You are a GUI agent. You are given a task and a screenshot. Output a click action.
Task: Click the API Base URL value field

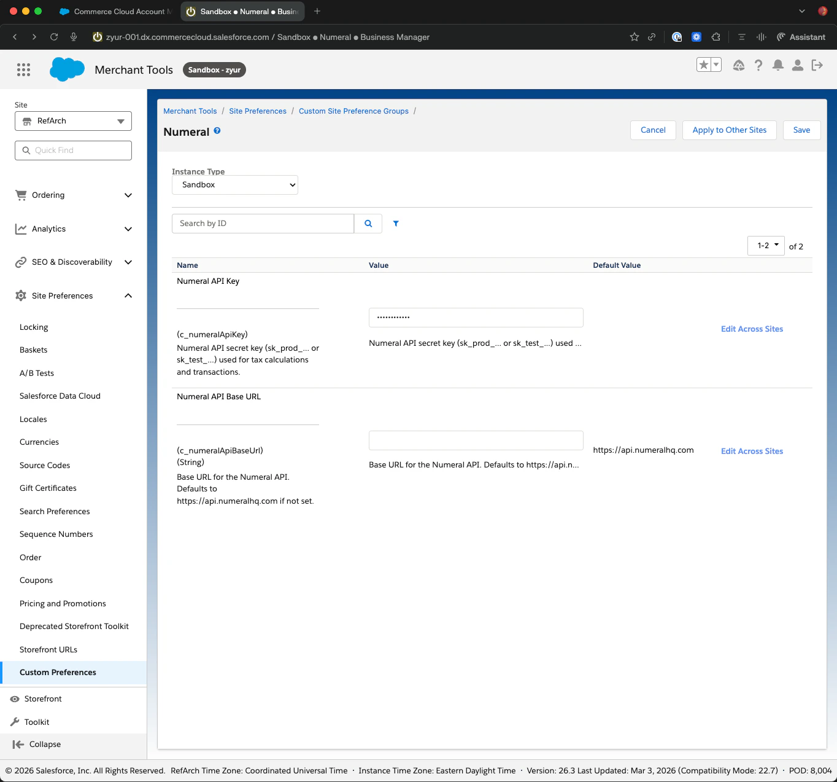[476, 440]
